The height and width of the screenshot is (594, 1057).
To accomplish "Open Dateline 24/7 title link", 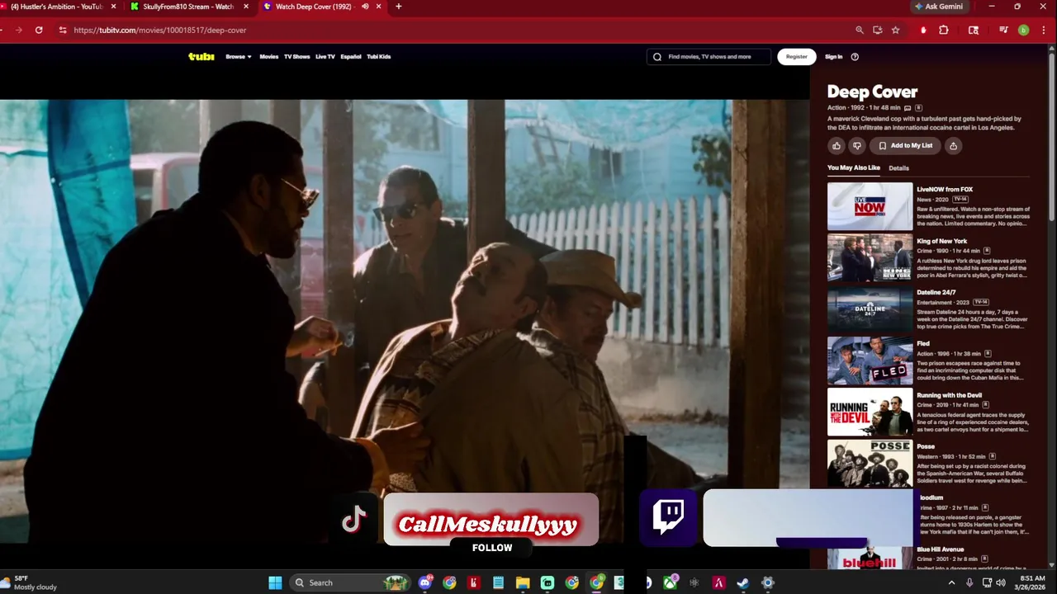I will pos(936,292).
